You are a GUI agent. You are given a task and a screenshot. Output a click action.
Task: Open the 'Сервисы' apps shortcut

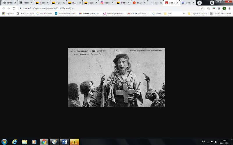[8, 13]
